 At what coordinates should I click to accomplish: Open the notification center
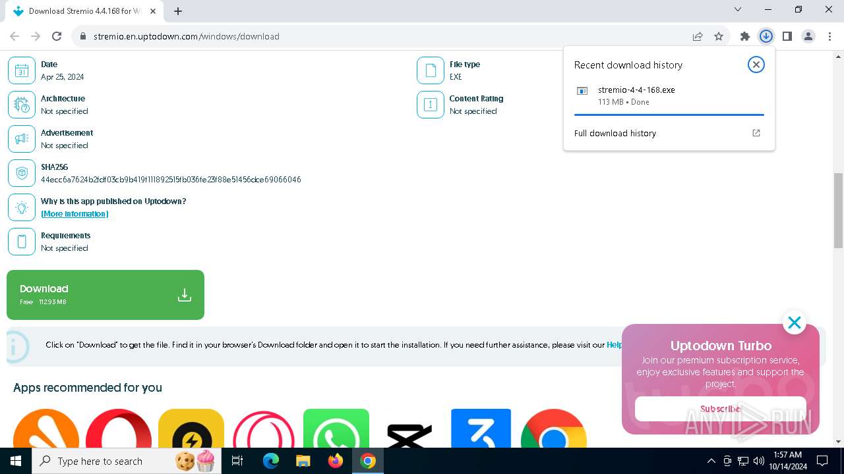(x=822, y=461)
